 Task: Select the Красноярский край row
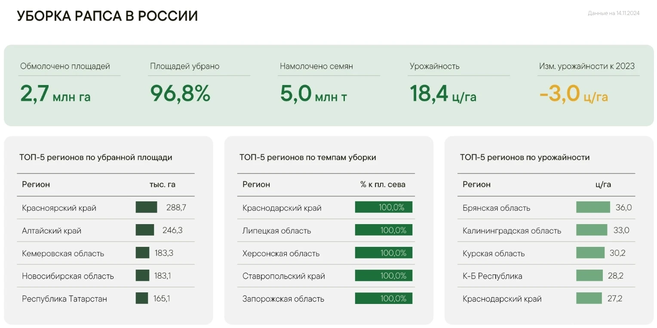click(59, 208)
